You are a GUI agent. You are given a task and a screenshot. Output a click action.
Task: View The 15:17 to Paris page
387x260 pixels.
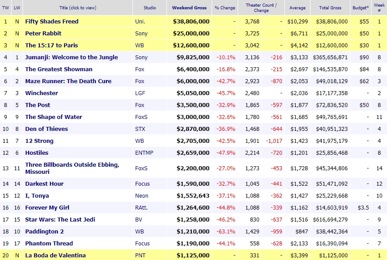pos(52,45)
